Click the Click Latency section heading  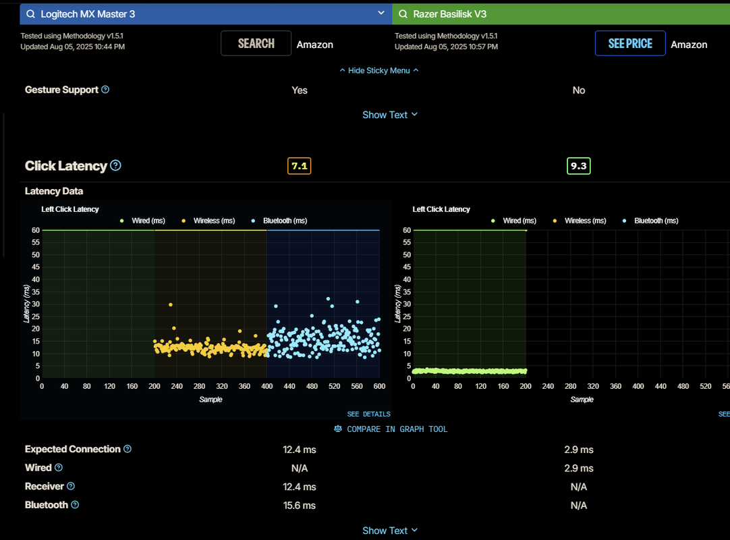66,166
